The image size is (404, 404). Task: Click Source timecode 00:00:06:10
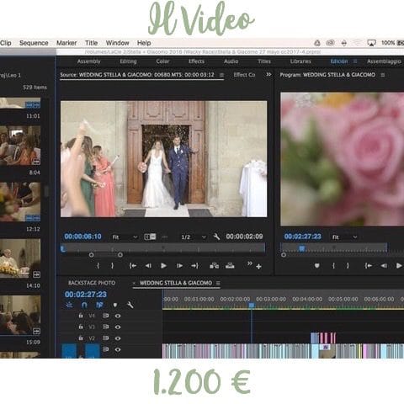point(82,237)
